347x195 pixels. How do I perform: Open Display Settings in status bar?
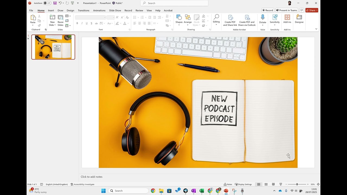tap(243, 184)
